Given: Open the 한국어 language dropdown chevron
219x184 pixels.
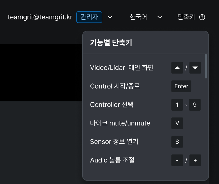Looking at the screenshot, I should point(159,17).
